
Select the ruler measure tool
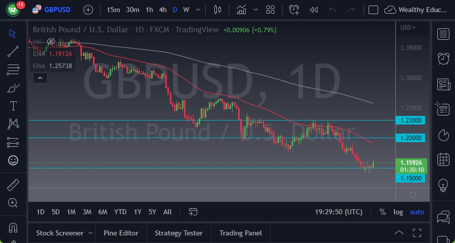(13, 185)
